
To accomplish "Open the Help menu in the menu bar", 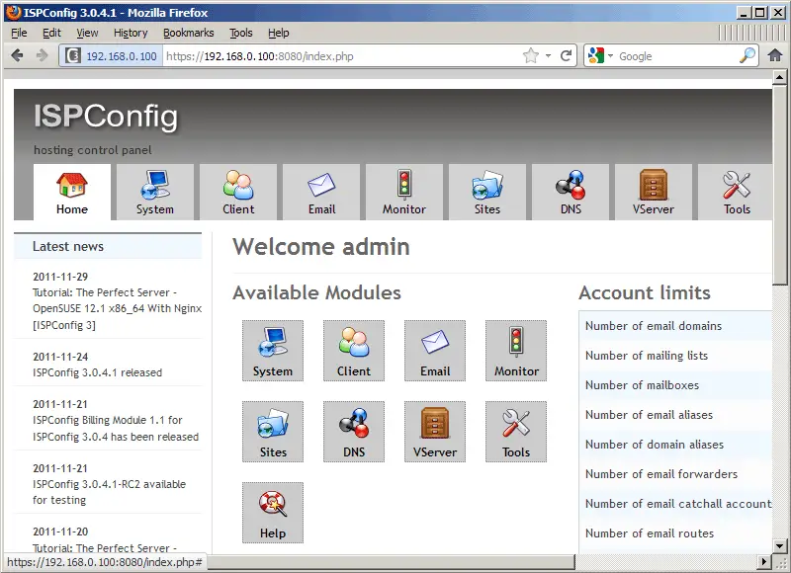I will [278, 33].
